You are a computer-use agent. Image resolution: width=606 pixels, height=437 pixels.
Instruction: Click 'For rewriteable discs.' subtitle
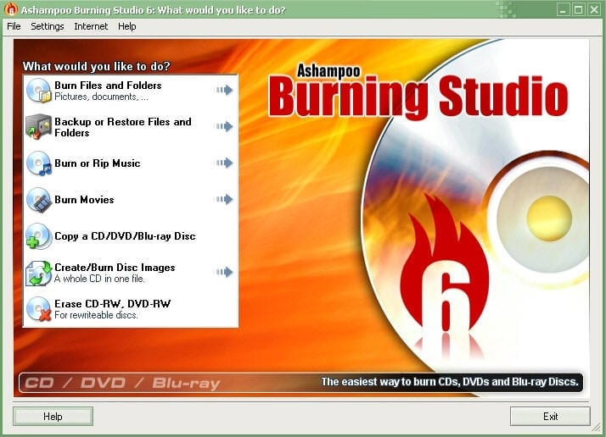96,315
